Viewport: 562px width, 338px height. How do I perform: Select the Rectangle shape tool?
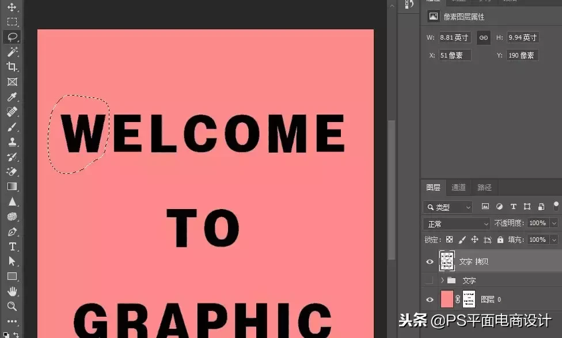(x=12, y=276)
